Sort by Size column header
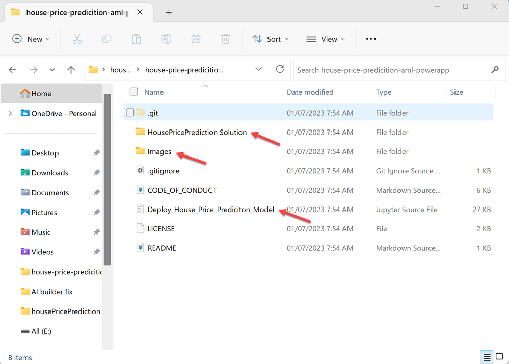Screen dimensions: 509x364 [x=457, y=92]
